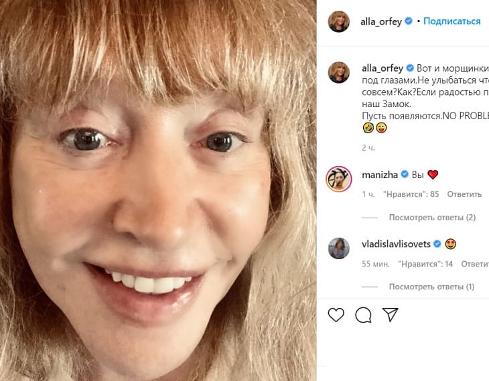Screen dimensions: 489x381
Task: Open vladislavlisovets's profile picture
Action: (338, 248)
